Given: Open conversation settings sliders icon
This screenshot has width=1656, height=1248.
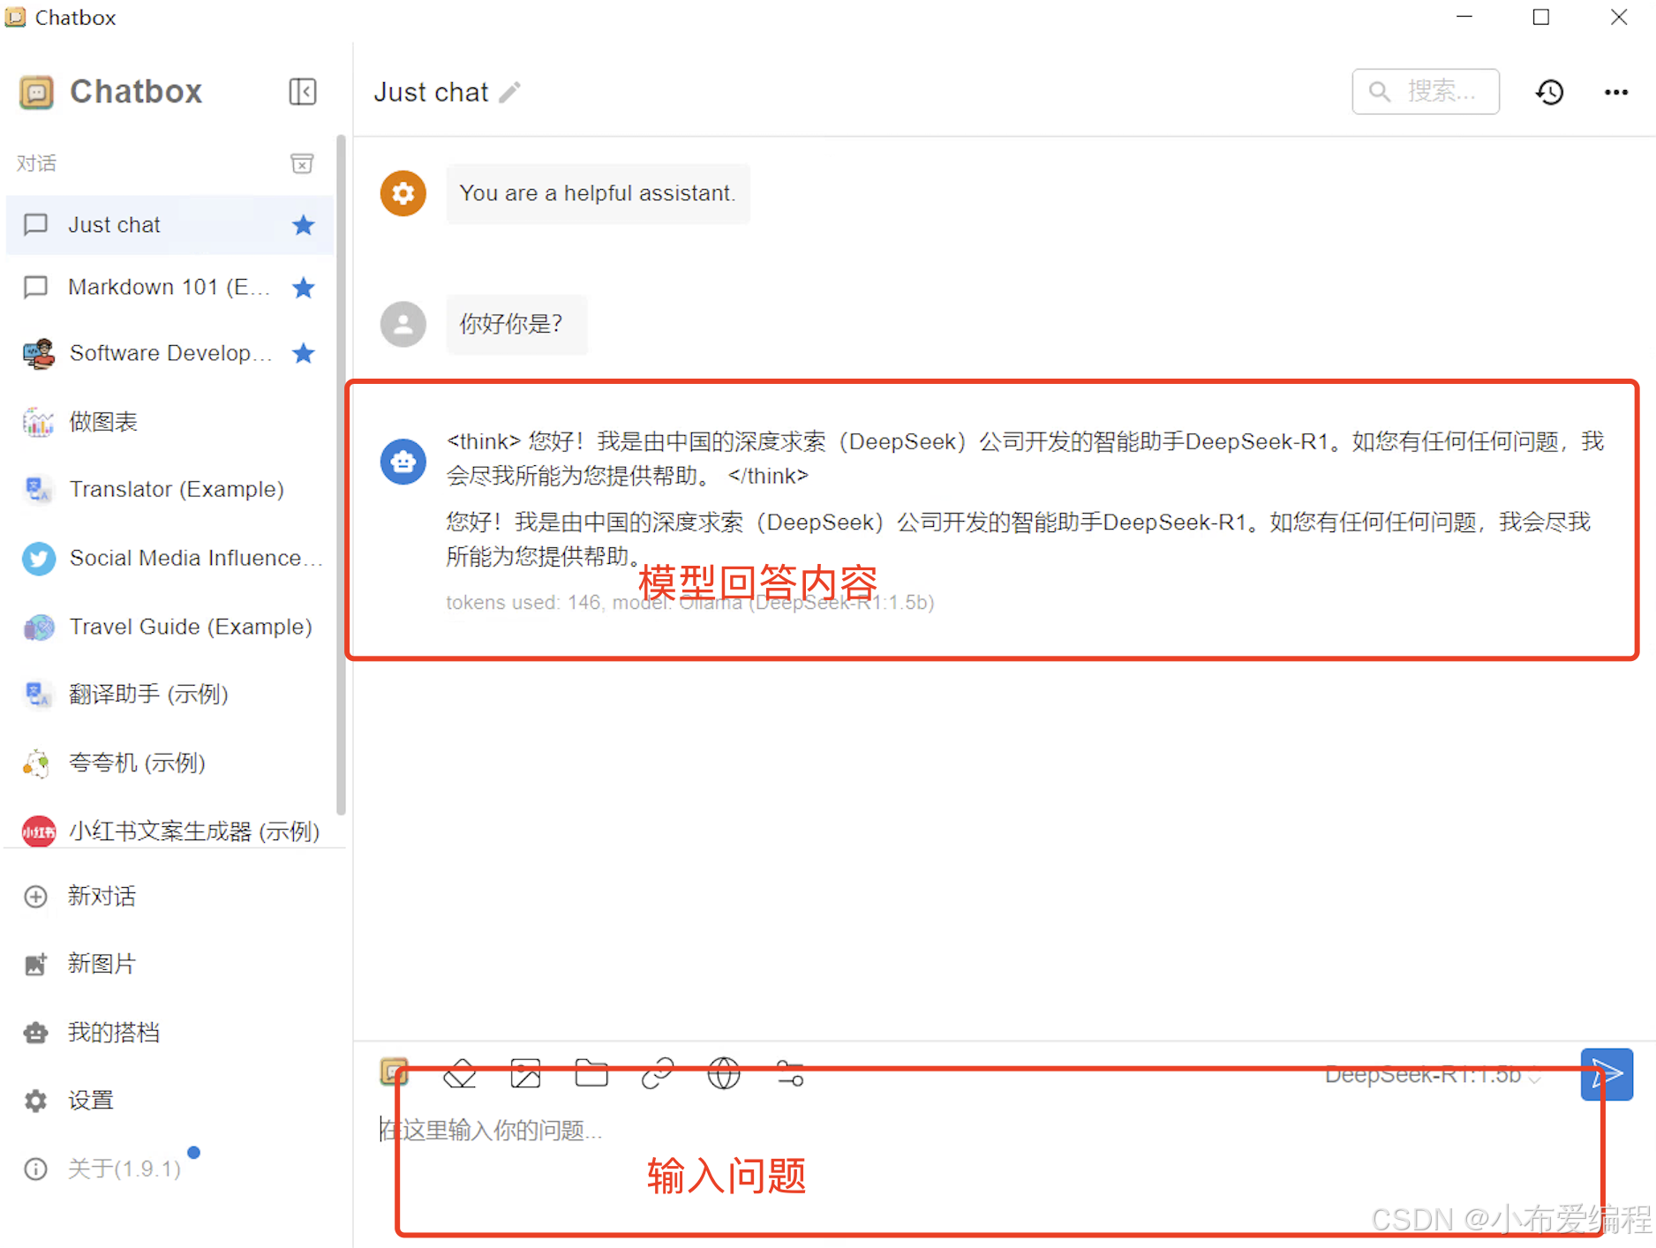Looking at the screenshot, I should (790, 1074).
